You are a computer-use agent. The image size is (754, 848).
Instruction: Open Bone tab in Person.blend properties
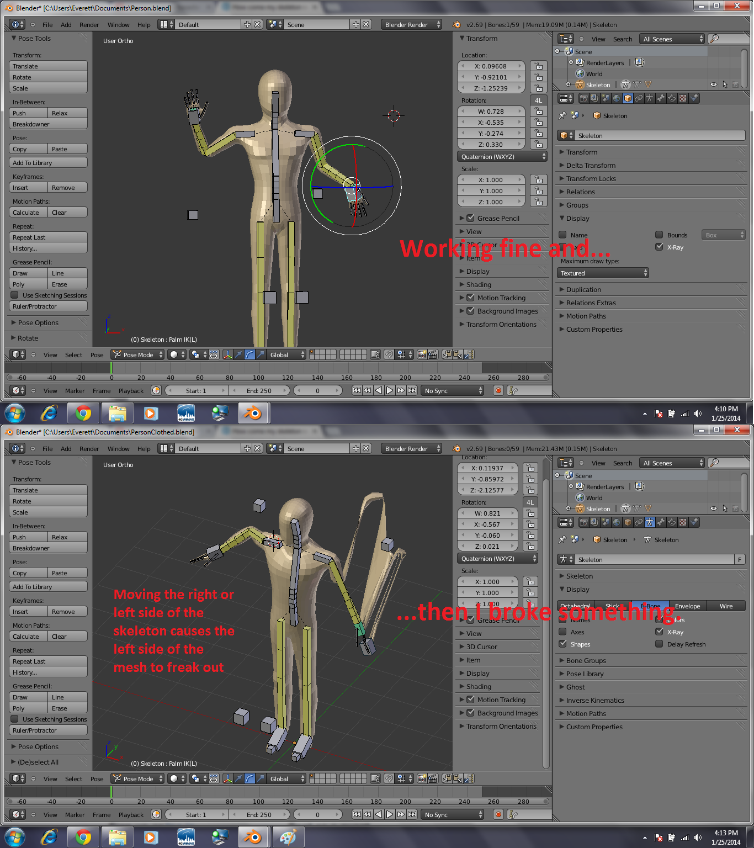click(661, 98)
